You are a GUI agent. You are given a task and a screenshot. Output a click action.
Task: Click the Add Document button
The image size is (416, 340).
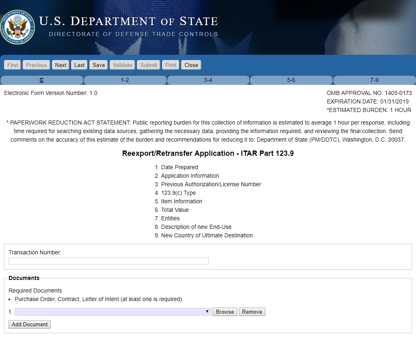click(30, 324)
